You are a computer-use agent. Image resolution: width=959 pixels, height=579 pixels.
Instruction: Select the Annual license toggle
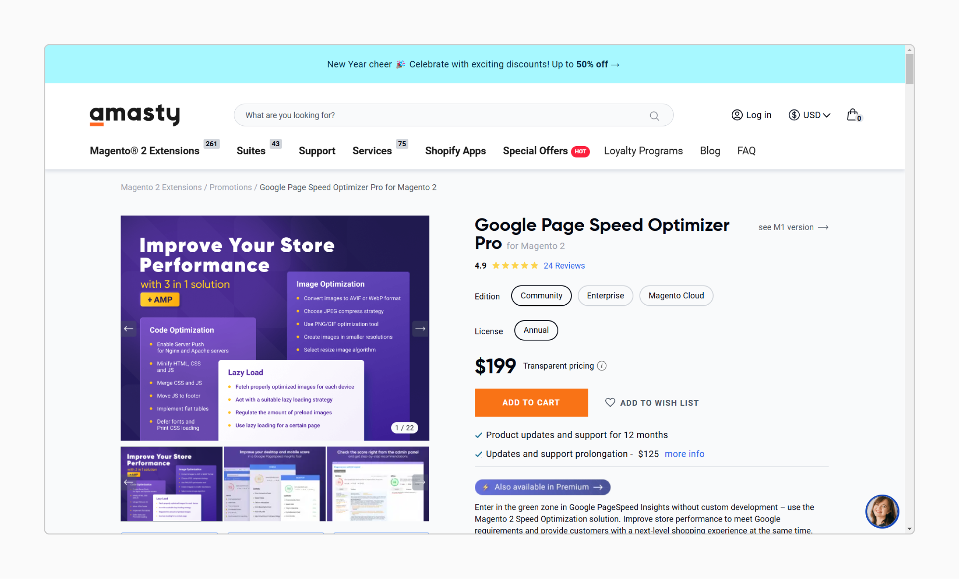(535, 330)
